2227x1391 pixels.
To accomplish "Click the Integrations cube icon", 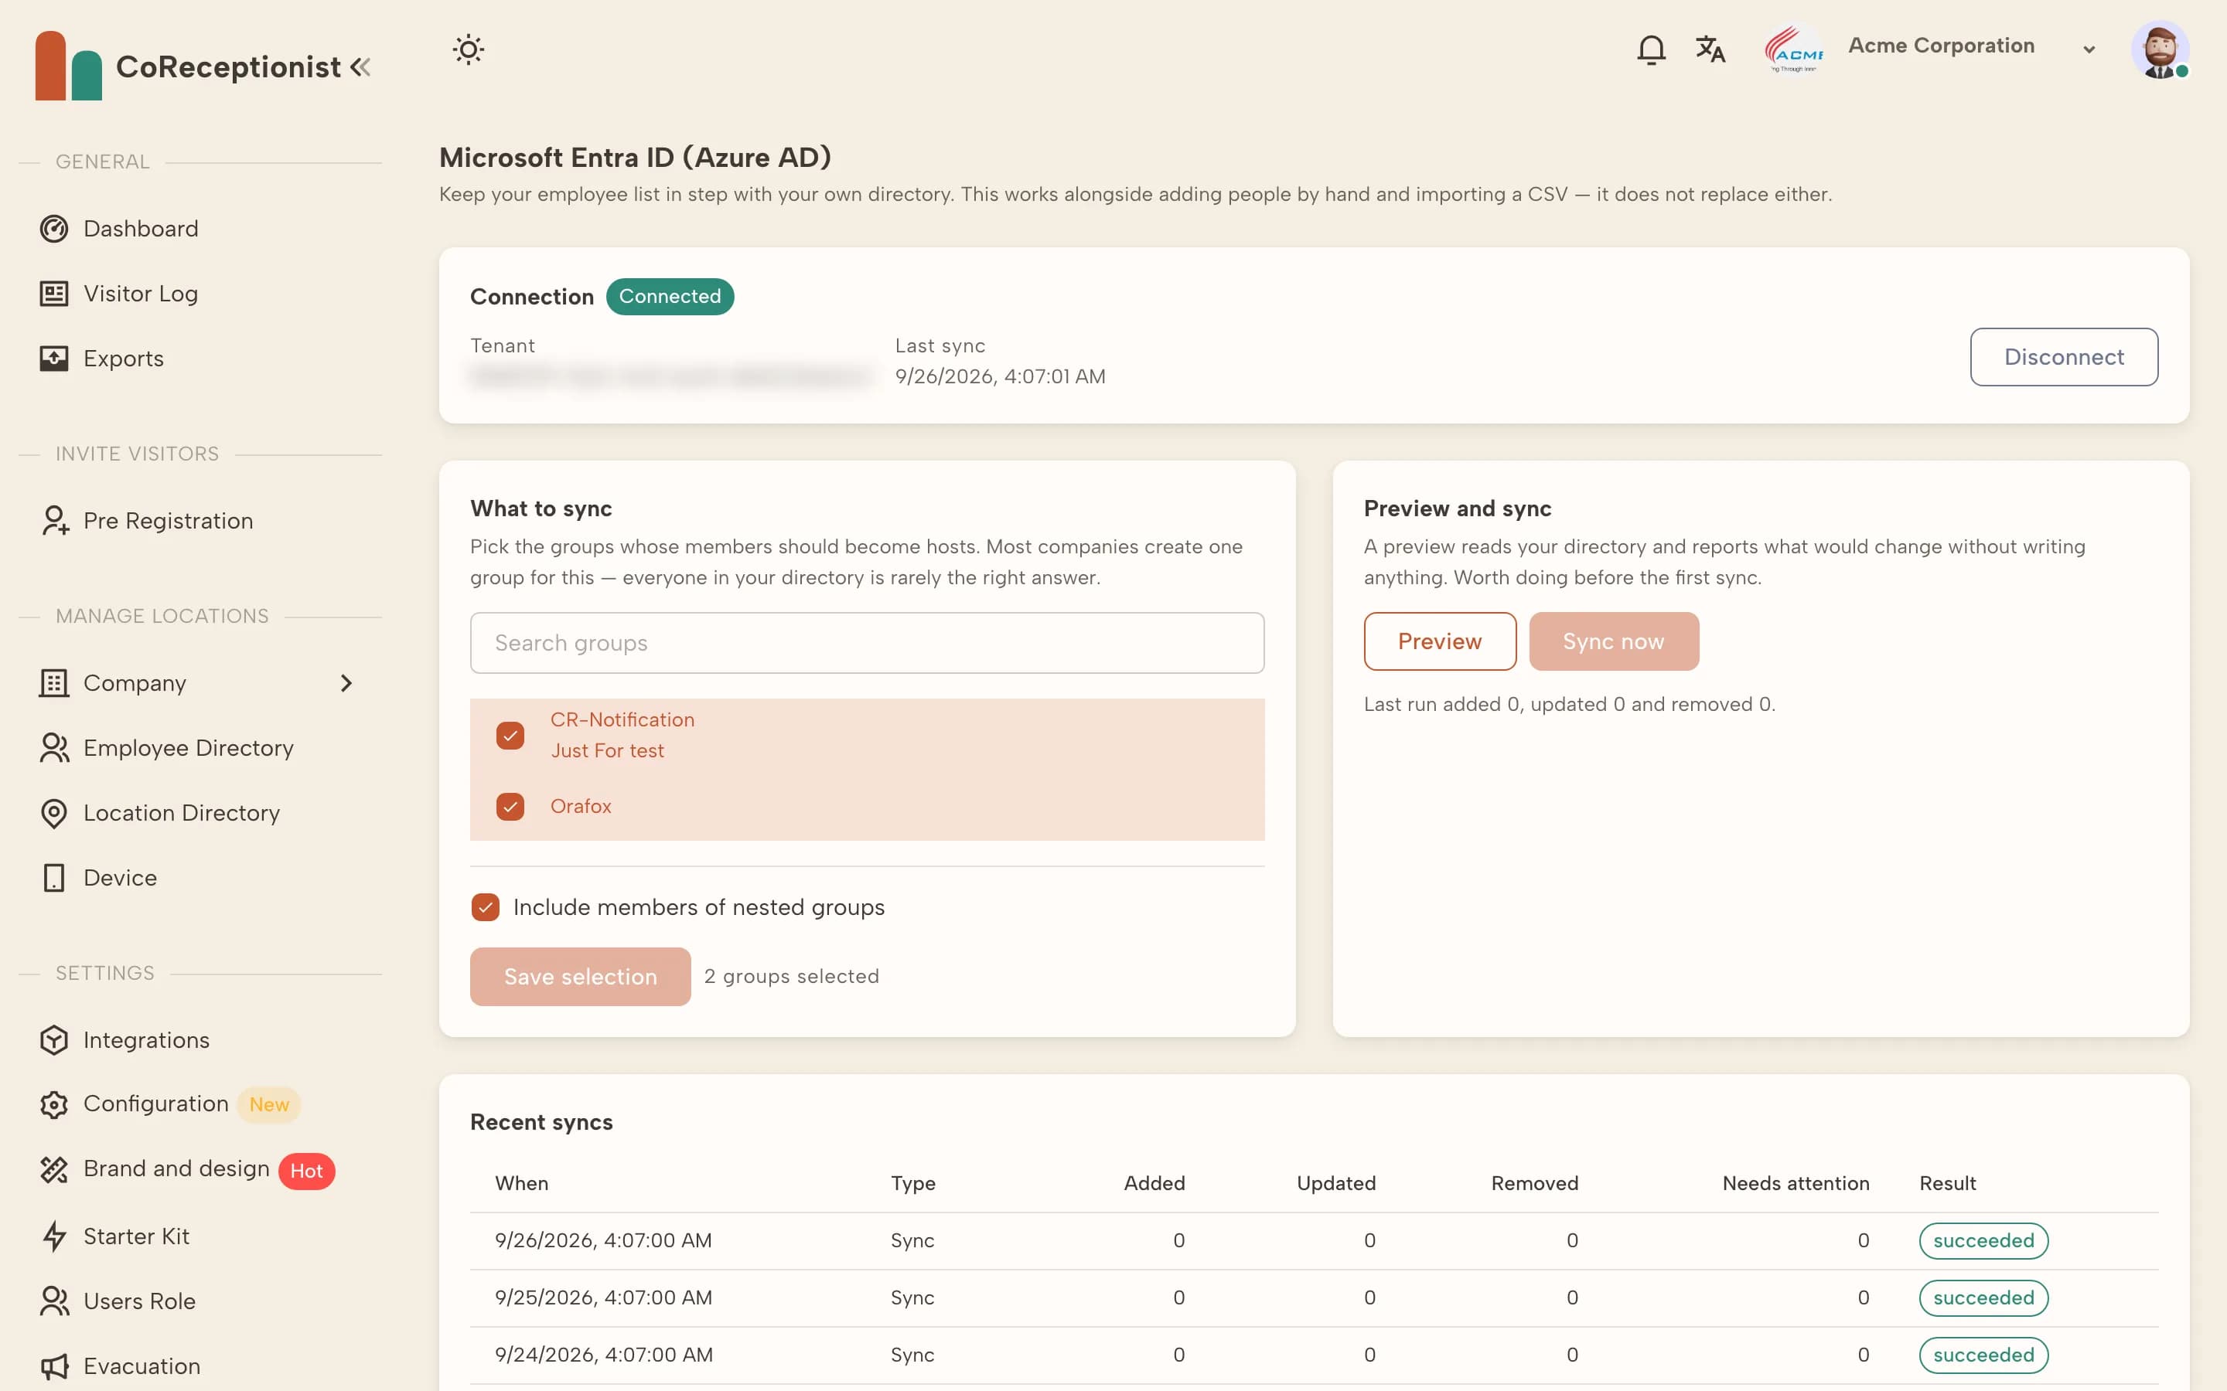I will tap(54, 1039).
